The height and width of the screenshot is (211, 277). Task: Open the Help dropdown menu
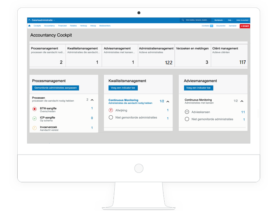coord(230,20)
